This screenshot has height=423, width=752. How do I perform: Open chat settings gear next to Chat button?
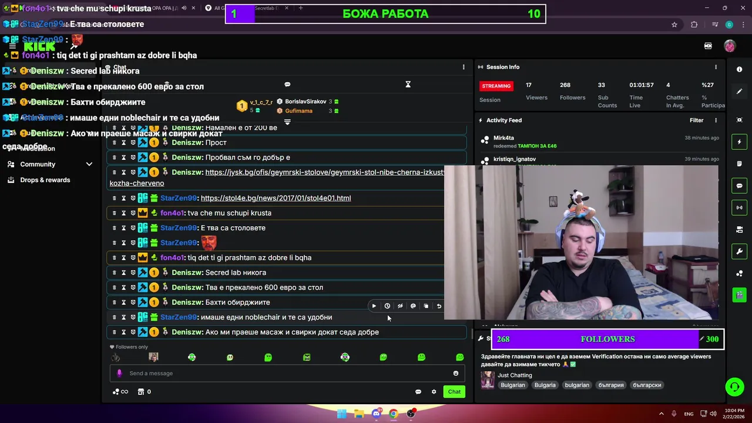(434, 392)
